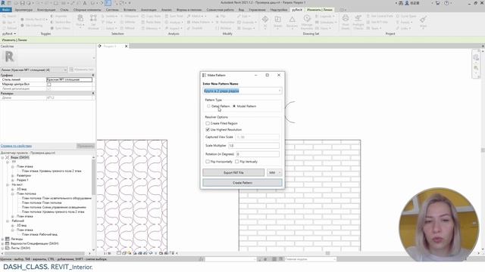Enable the Flip Horizontally checkbox
Screen dimensions: 485x272
pyautogui.click(x=208, y=162)
